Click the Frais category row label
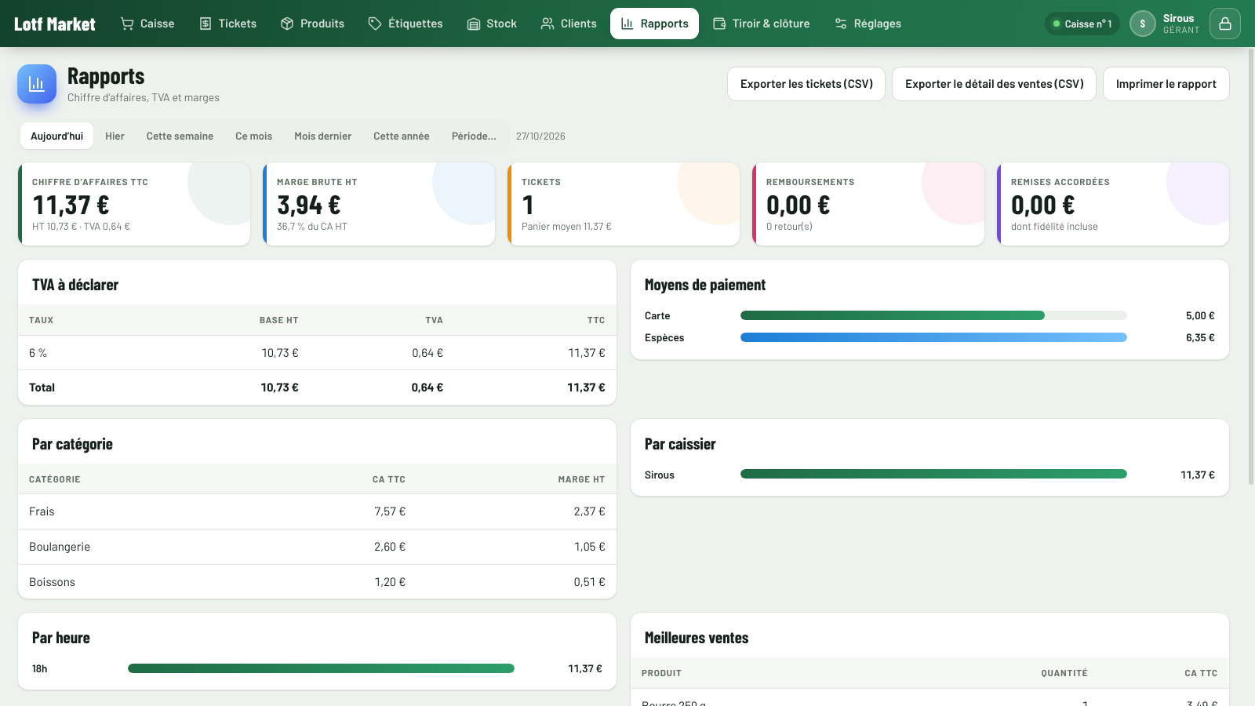Screen dimensions: 1255x706 pos(42,511)
